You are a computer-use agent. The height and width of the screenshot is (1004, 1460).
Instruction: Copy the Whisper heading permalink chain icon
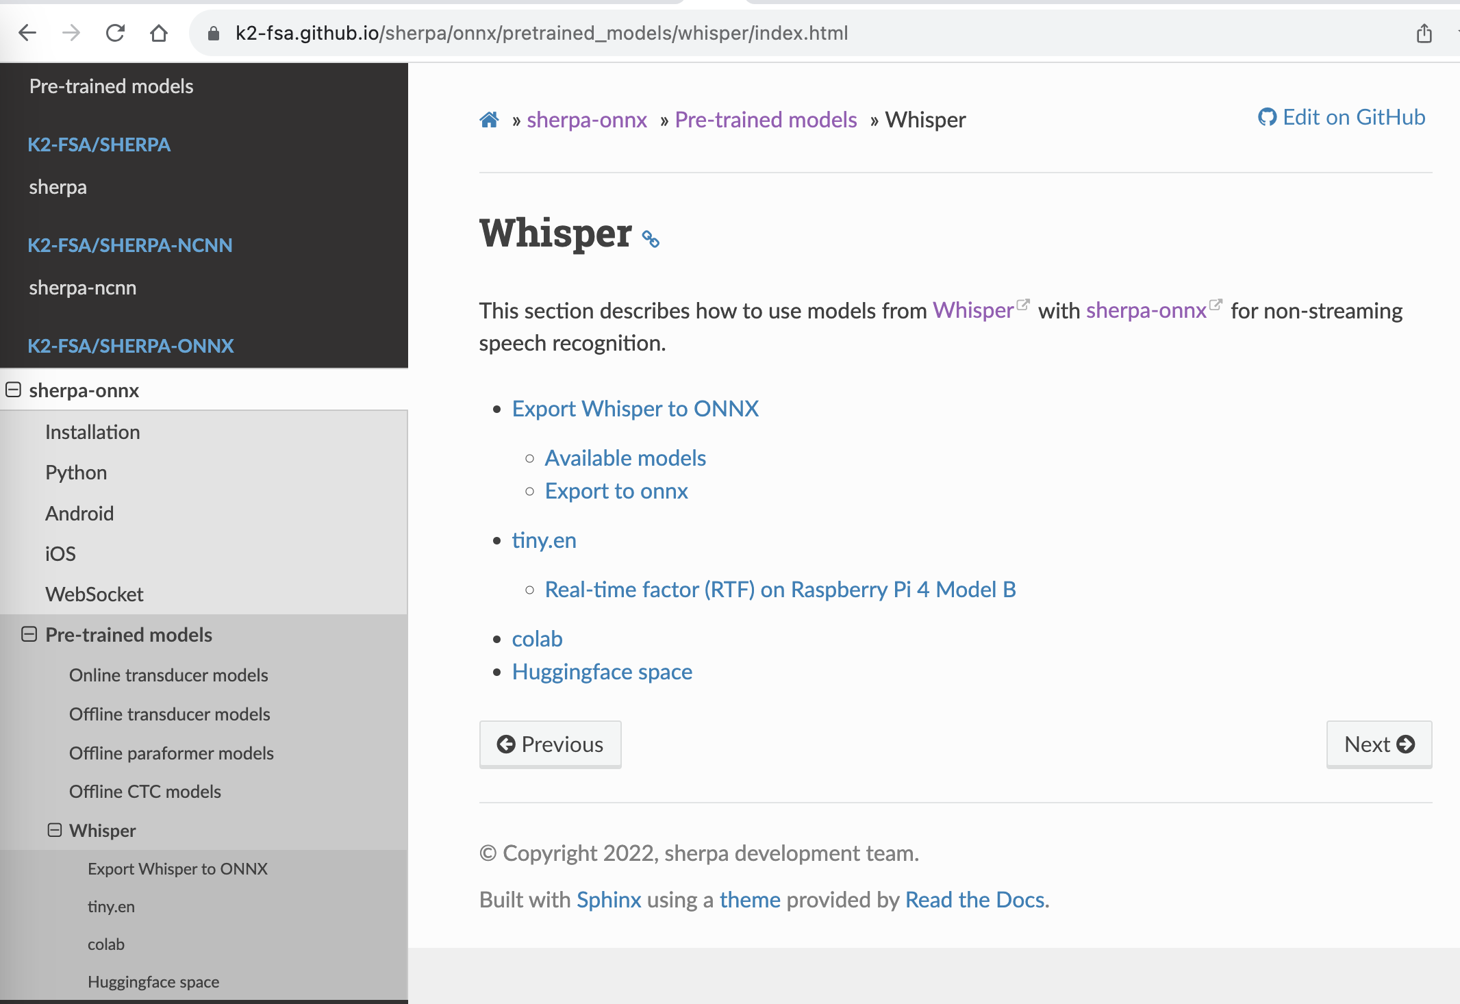point(651,239)
